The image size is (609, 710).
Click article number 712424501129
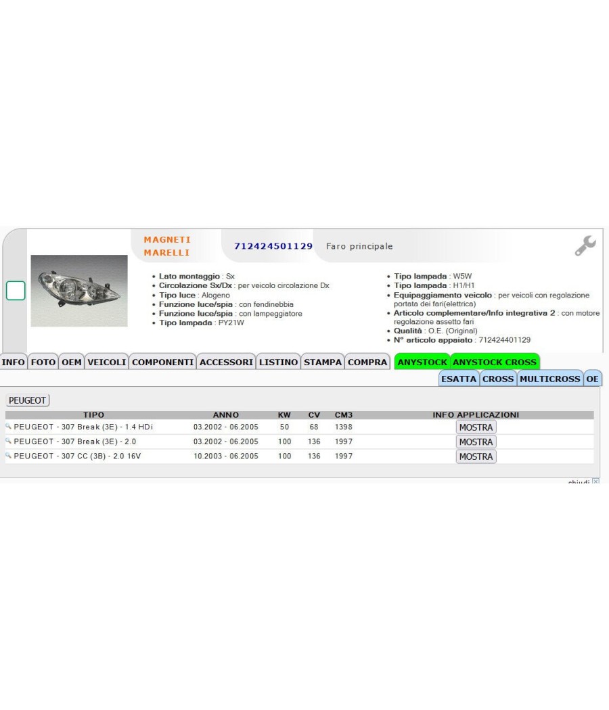[273, 246]
